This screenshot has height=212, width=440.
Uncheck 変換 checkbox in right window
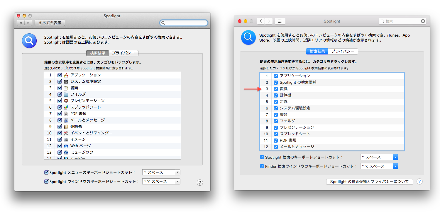point(276,89)
